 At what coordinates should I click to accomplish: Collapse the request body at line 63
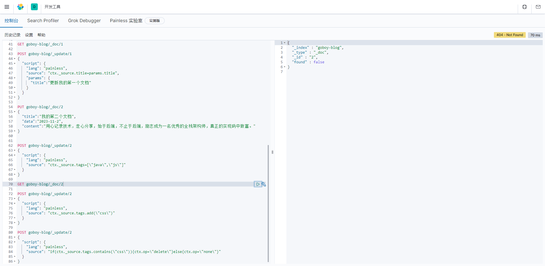tap(15, 150)
